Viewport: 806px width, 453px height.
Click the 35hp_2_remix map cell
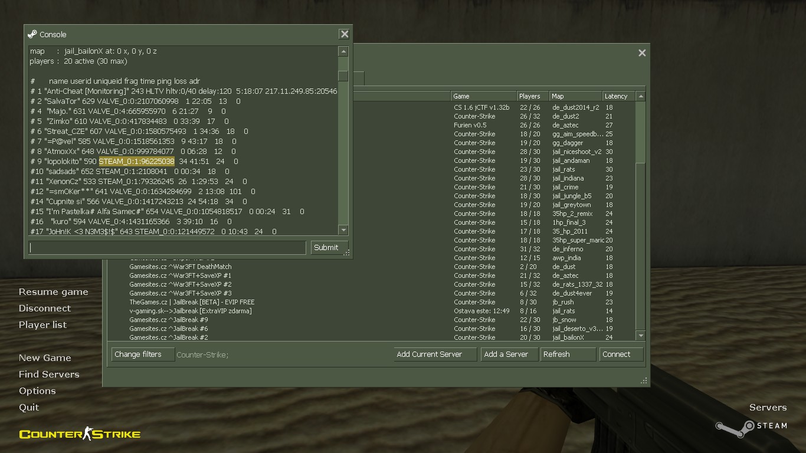click(x=572, y=214)
